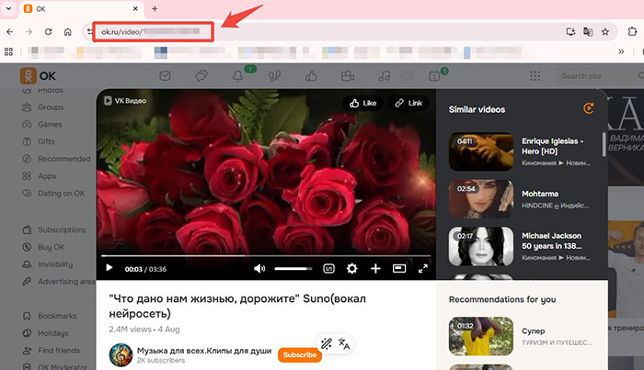644x370 pixels.
Task: Open Mohtarma similar video thumbnail
Action: click(481, 199)
